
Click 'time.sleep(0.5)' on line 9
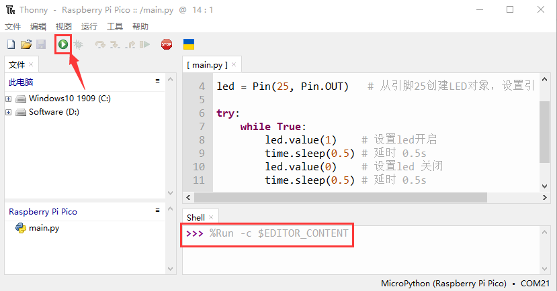click(x=310, y=154)
